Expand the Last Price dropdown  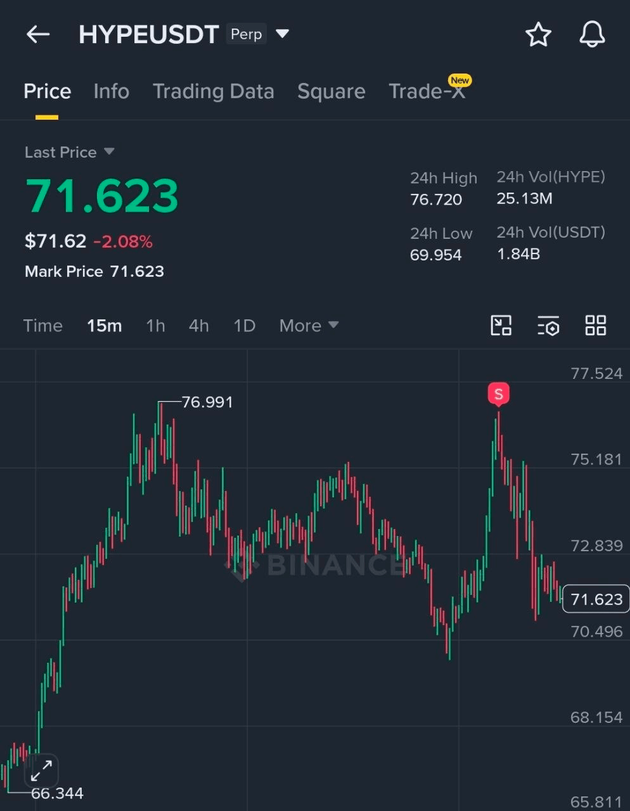pyautogui.click(x=69, y=152)
